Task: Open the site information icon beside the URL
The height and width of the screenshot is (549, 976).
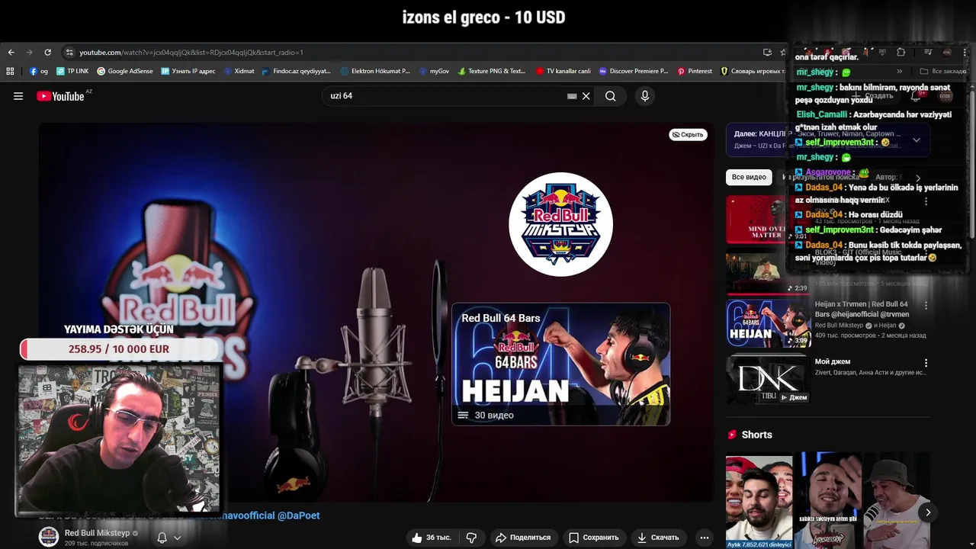Action: click(x=69, y=53)
